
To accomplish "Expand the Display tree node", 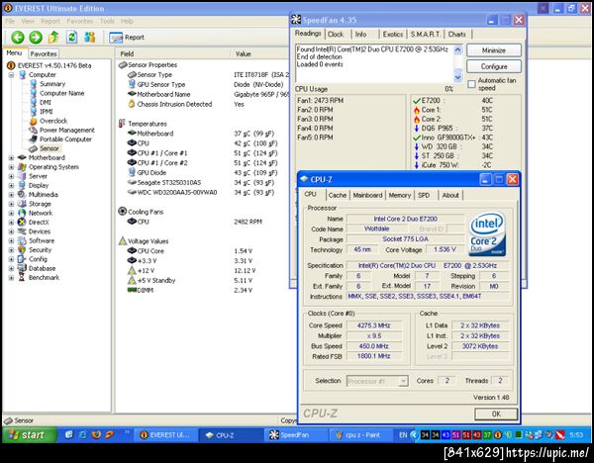I will (x=11, y=185).
